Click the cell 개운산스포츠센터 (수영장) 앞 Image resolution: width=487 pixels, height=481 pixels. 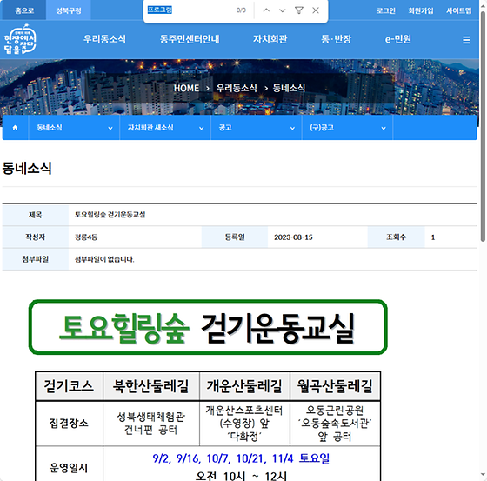[x=244, y=424]
